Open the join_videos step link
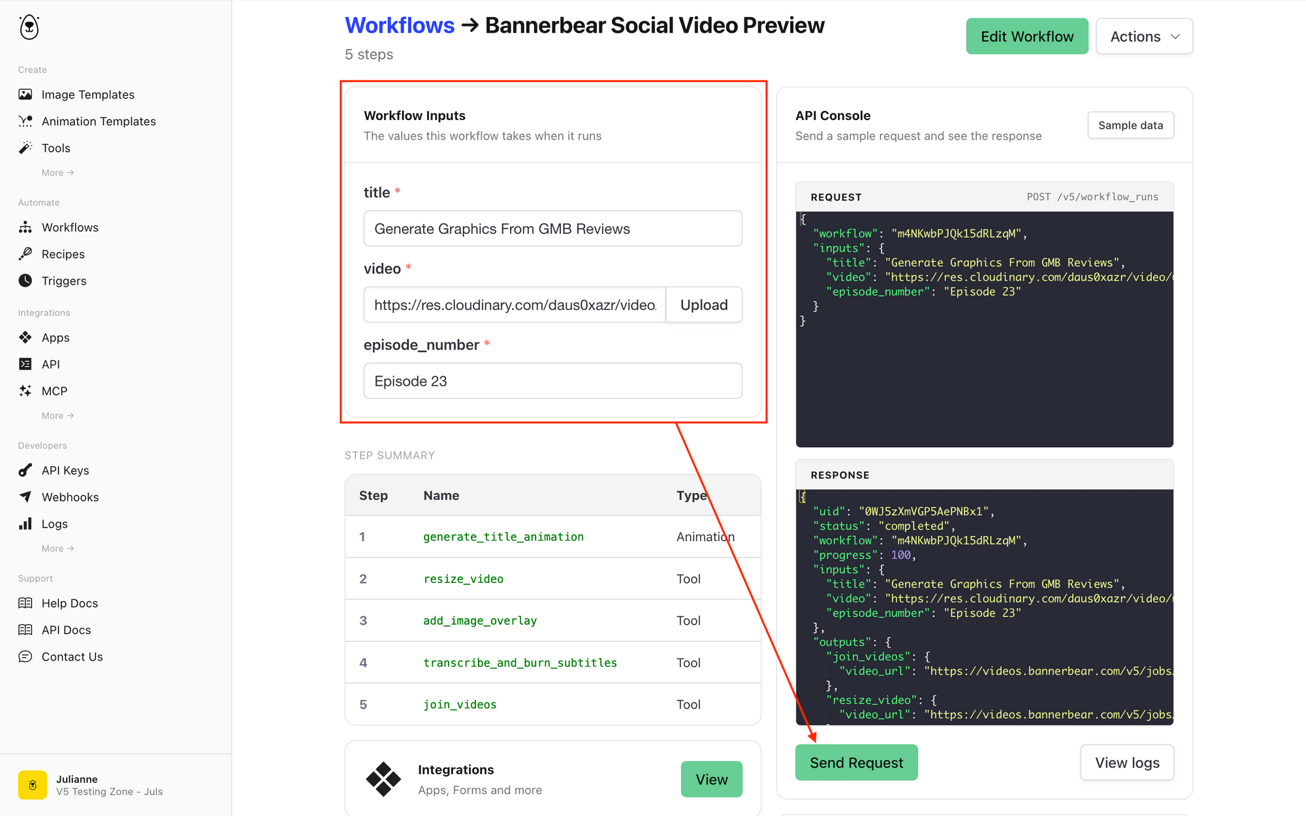The image size is (1306, 816). tap(460, 704)
